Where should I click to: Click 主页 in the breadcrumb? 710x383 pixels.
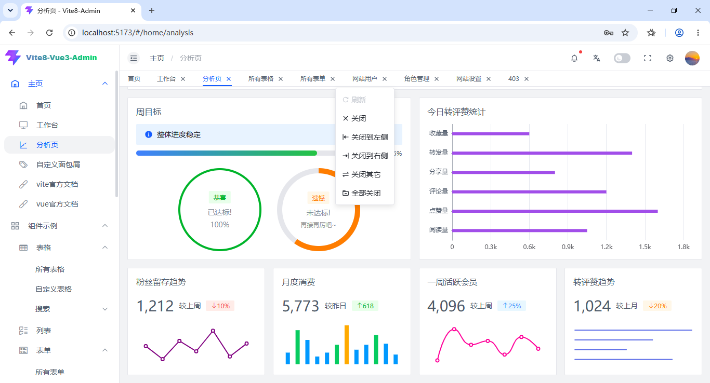click(x=157, y=58)
